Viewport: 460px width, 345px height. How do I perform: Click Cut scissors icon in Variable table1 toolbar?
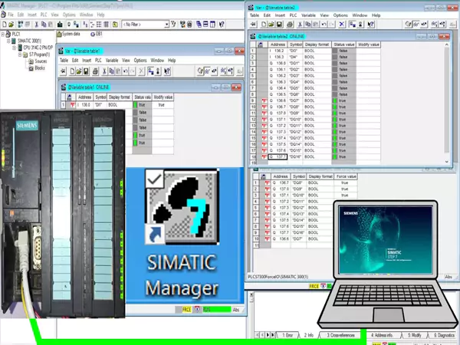click(104, 71)
